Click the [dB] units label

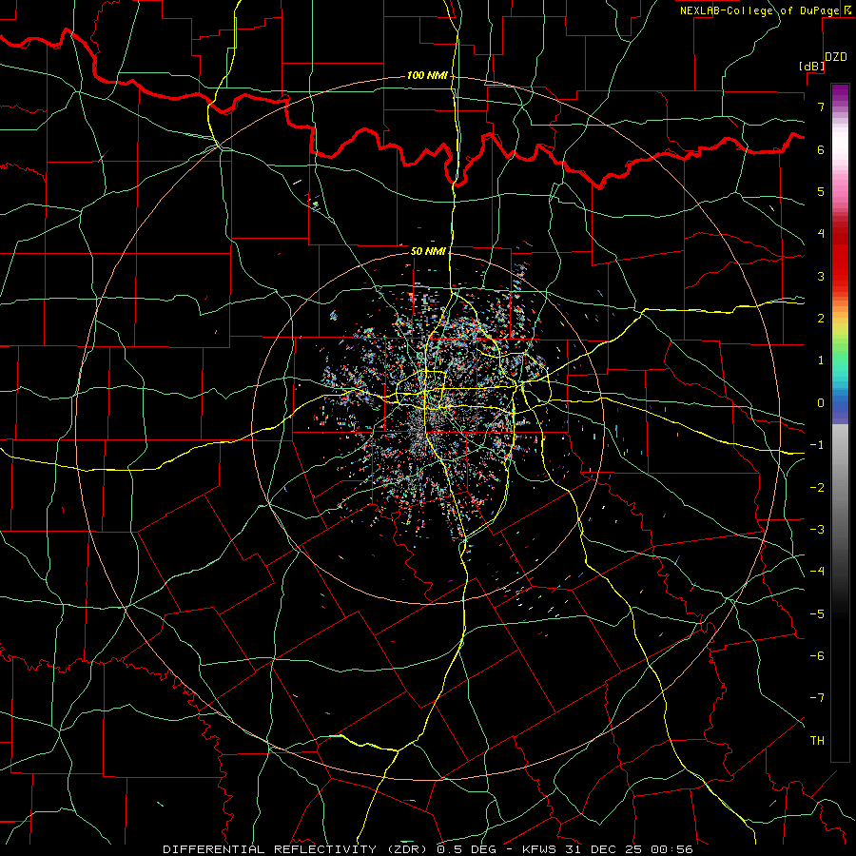812,66
